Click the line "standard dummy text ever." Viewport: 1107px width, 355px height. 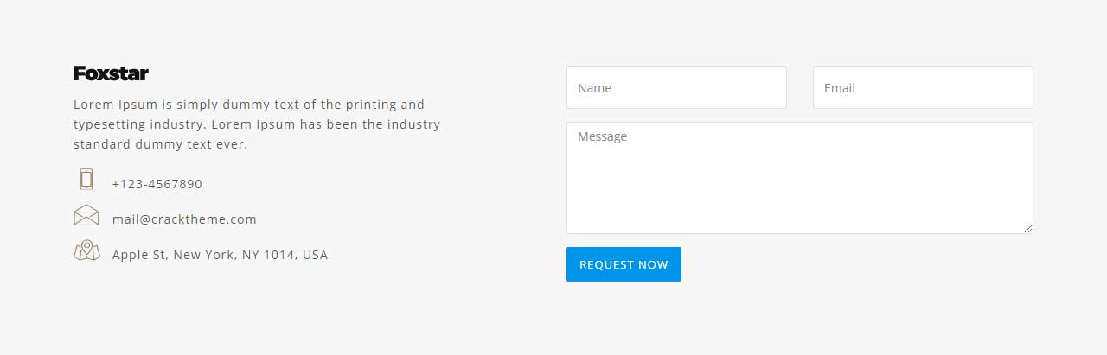(x=161, y=144)
